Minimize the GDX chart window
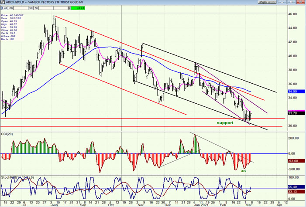306x207 pixels. tap(283, 2)
